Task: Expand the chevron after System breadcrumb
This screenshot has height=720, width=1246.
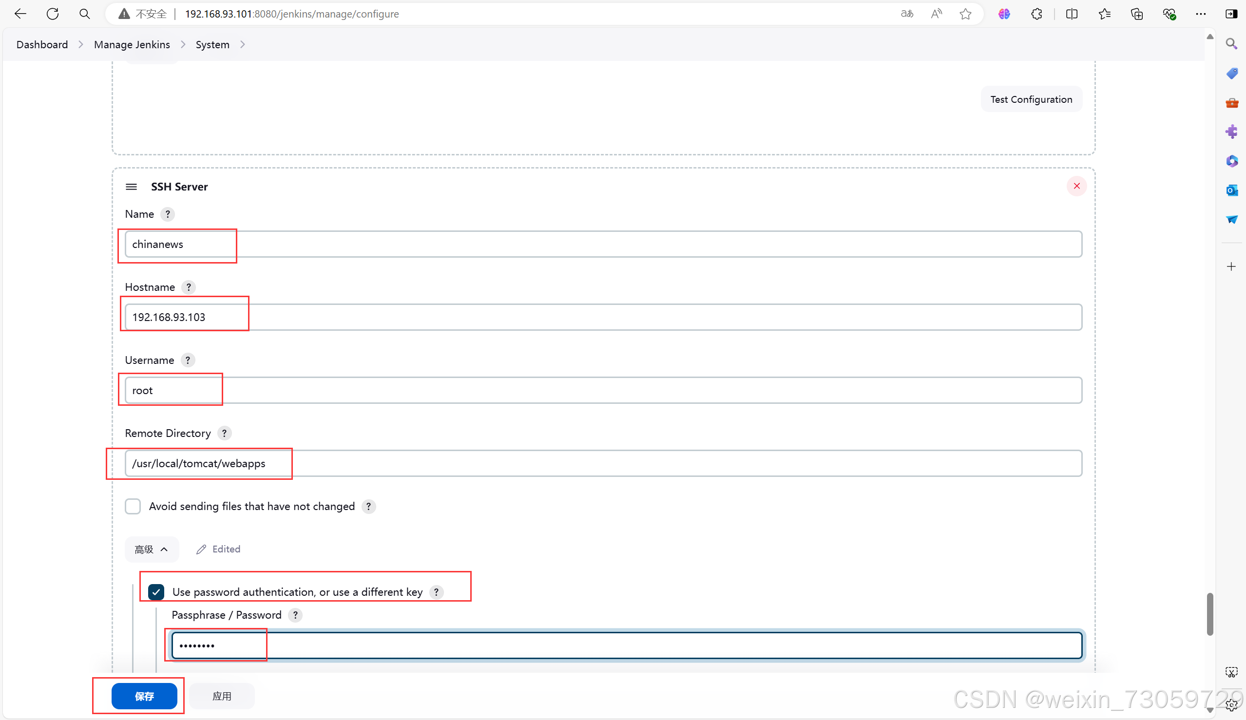Action: (x=242, y=44)
